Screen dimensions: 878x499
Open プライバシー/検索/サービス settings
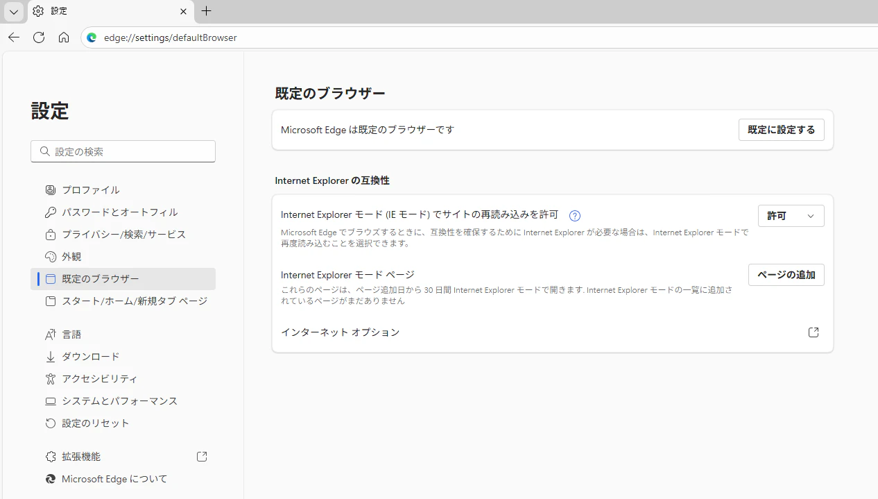pos(123,234)
